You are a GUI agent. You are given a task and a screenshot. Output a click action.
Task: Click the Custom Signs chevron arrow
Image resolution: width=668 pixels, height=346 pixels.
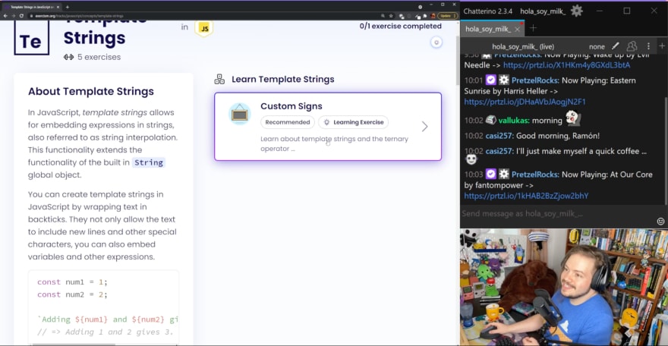click(x=424, y=127)
